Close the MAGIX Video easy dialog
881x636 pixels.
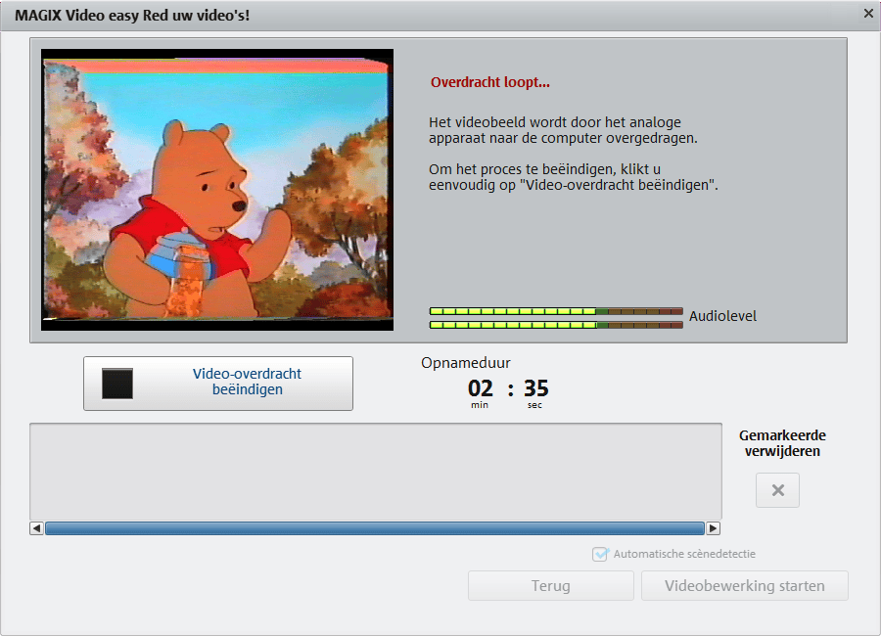[x=868, y=14]
